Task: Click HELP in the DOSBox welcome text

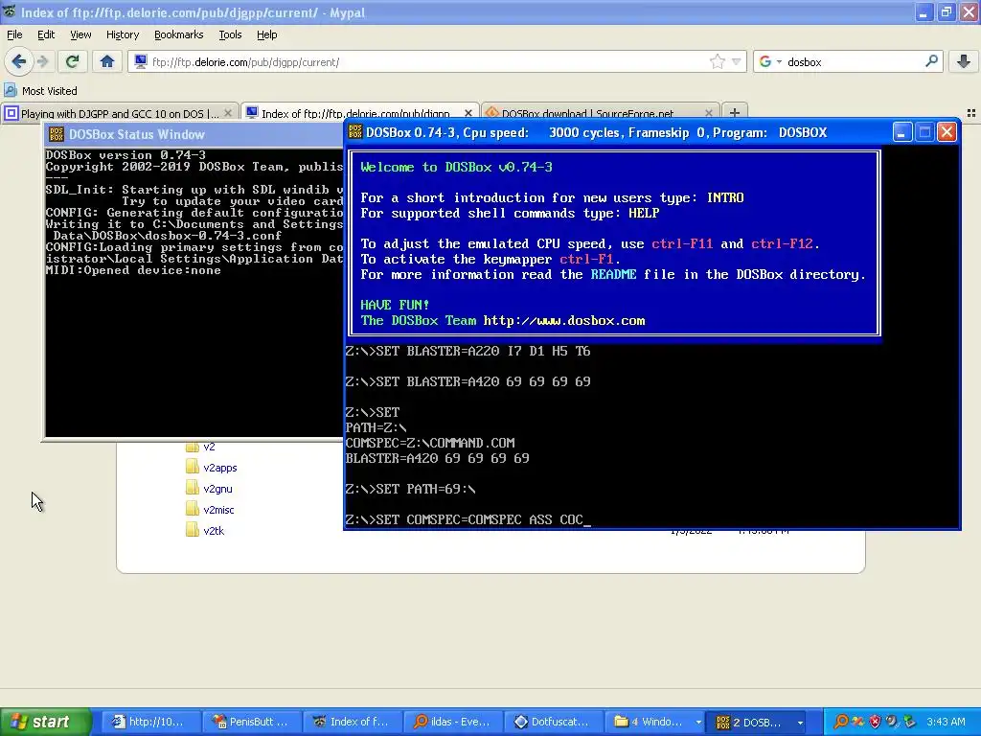Action: (644, 213)
